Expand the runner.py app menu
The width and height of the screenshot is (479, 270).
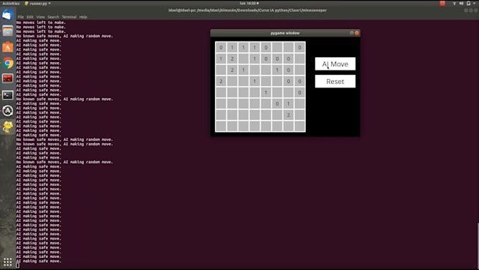37,4
